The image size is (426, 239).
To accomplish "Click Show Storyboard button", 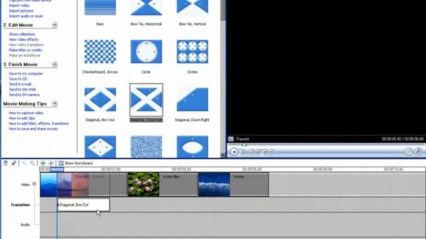I will tap(75, 163).
